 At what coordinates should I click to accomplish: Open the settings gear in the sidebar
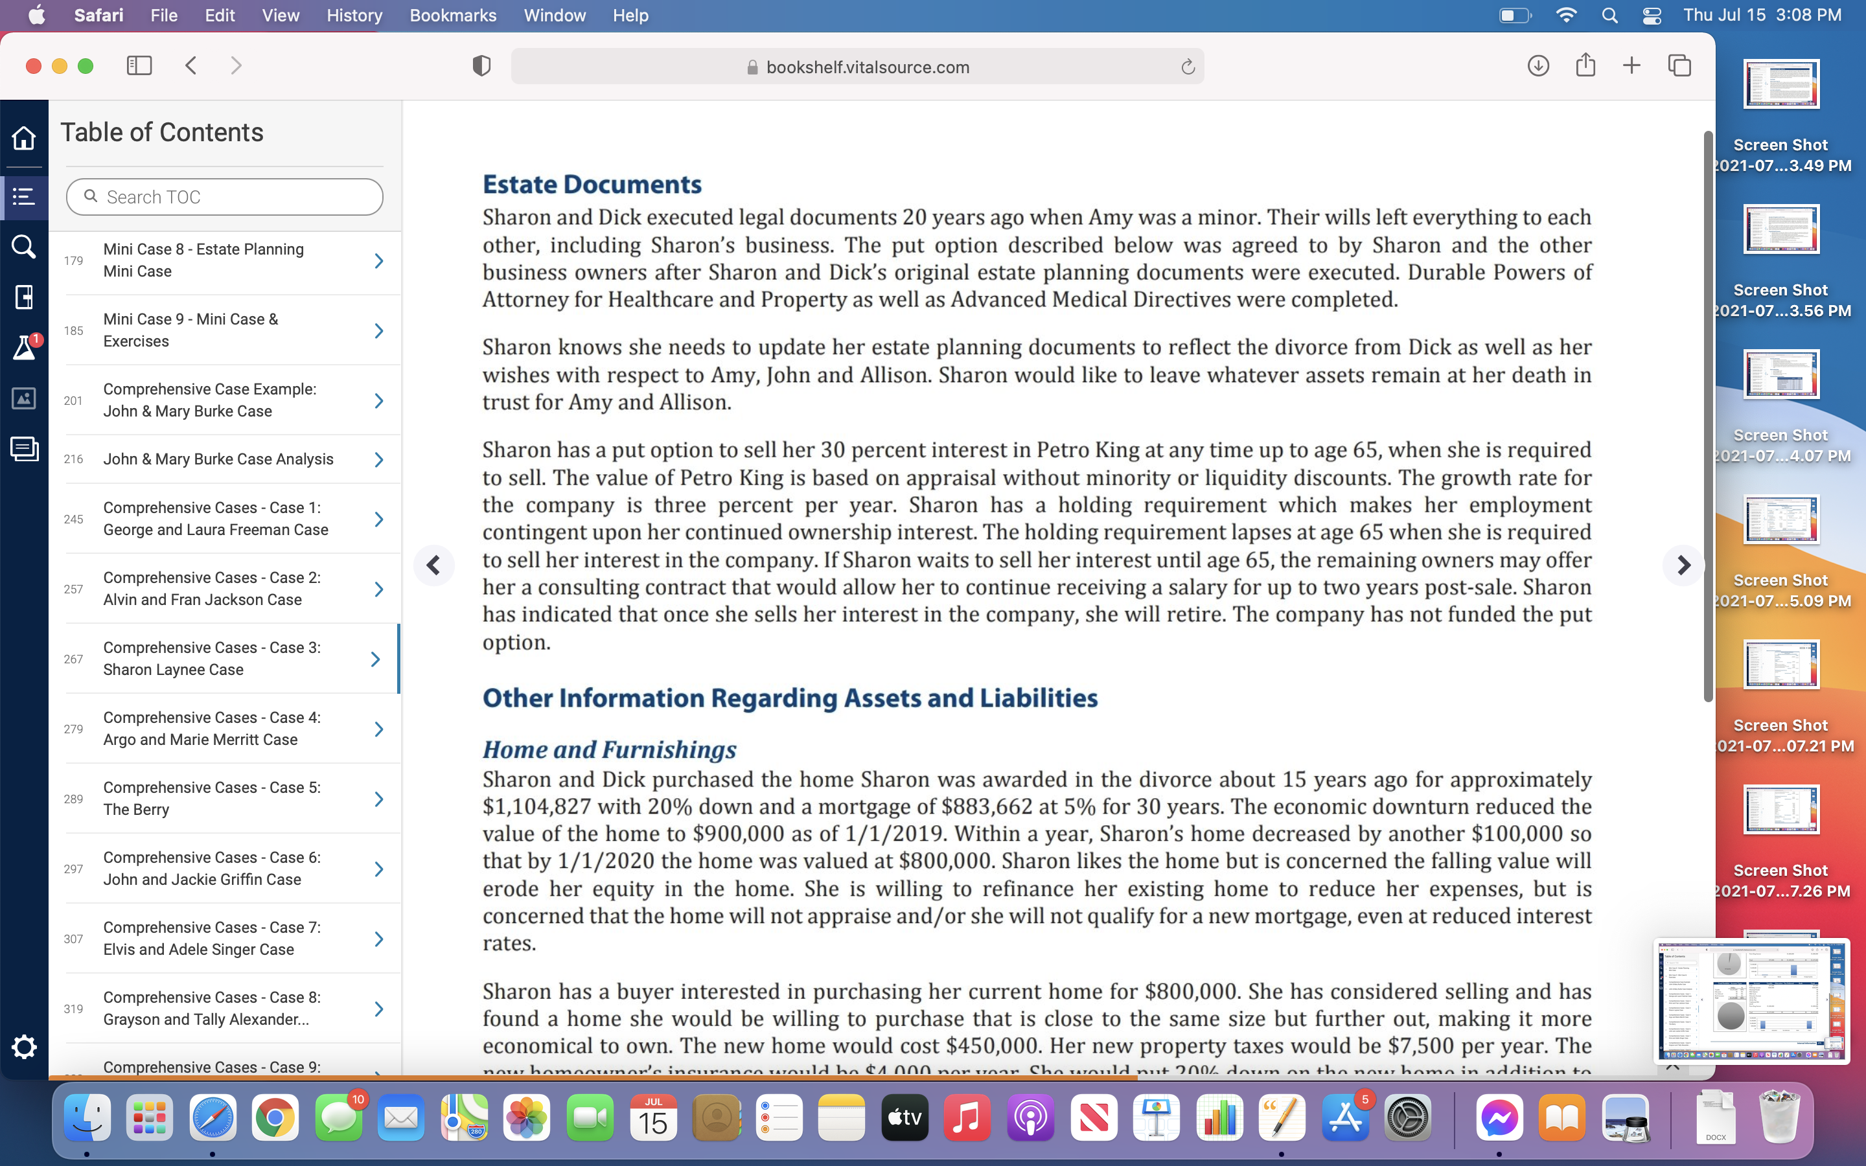pyautogui.click(x=24, y=1046)
